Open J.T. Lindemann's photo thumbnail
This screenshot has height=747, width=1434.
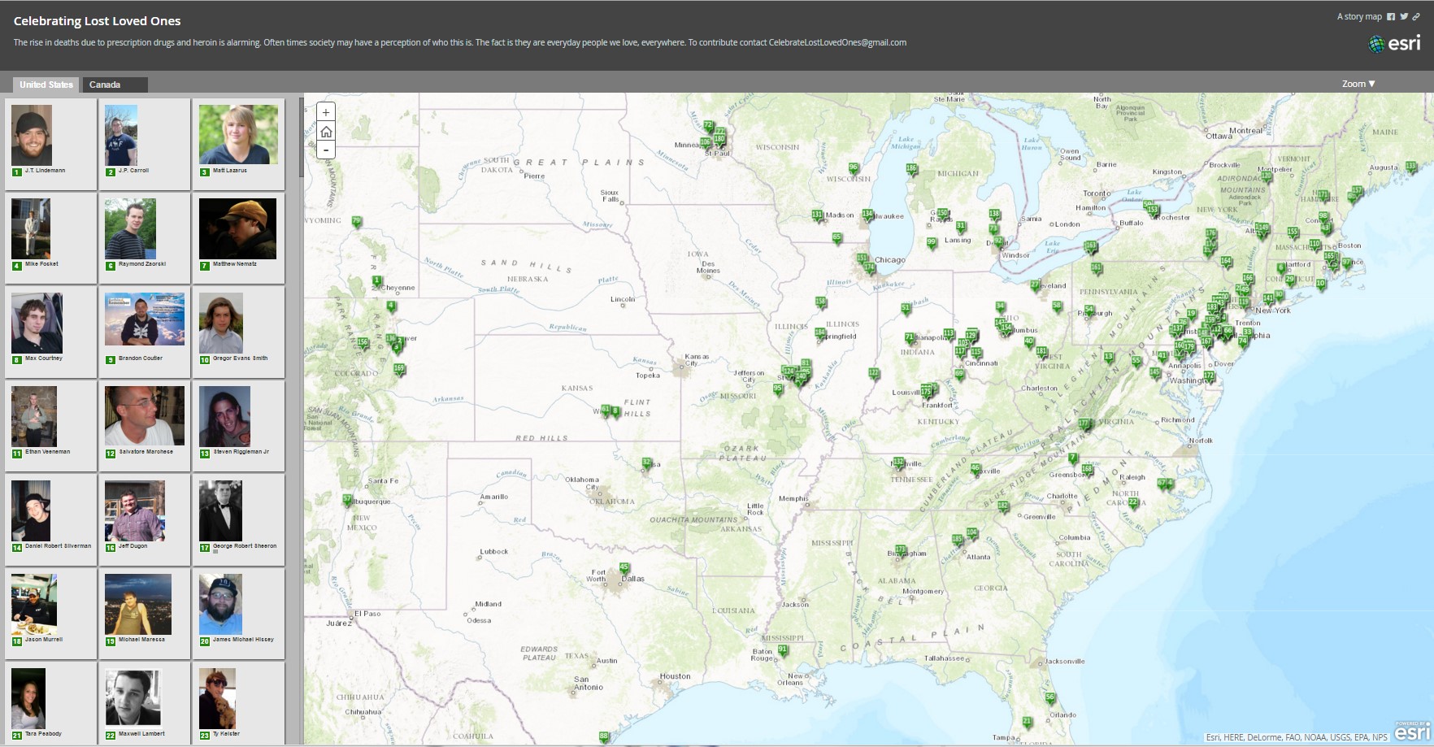[x=32, y=135]
